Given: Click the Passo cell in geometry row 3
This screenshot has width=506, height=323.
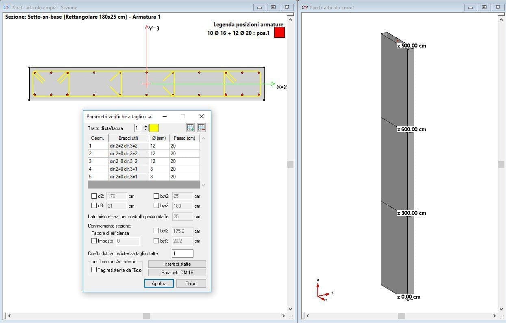Looking at the screenshot, I should pos(185,161).
